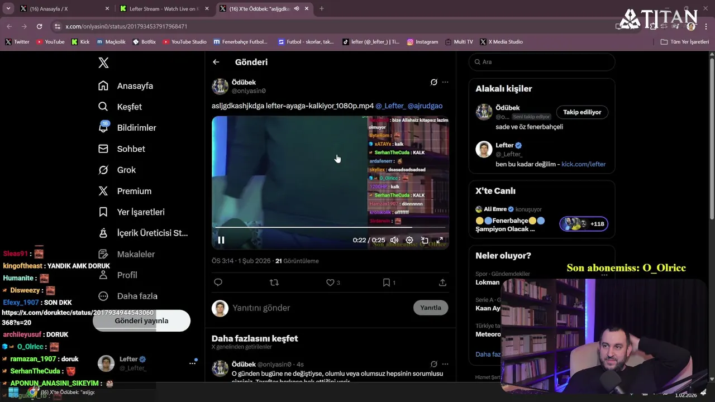The width and height of the screenshot is (715, 402).
Task: Like the post with heart icon
Action: (x=330, y=283)
